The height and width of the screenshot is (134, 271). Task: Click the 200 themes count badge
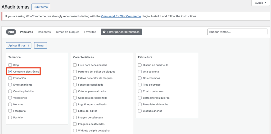coord(11,32)
